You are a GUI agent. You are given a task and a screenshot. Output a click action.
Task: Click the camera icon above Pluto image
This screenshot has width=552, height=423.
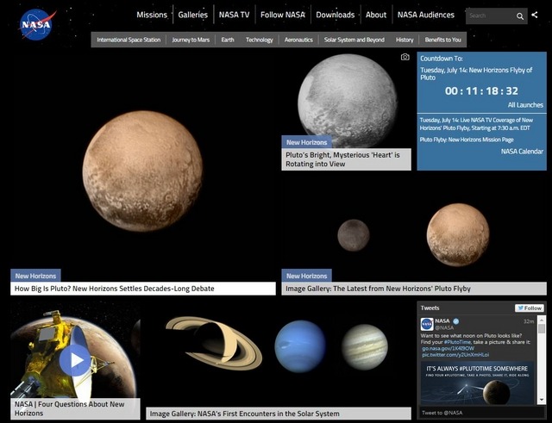(405, 57)
